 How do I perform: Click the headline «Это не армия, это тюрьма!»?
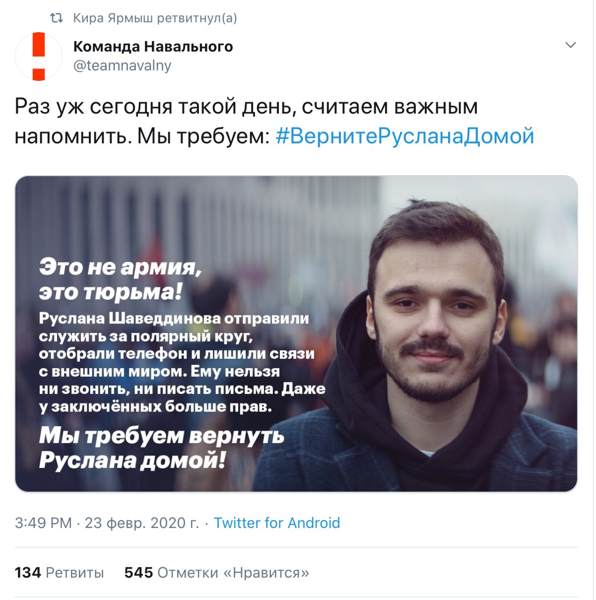click(x=121, y=279)
